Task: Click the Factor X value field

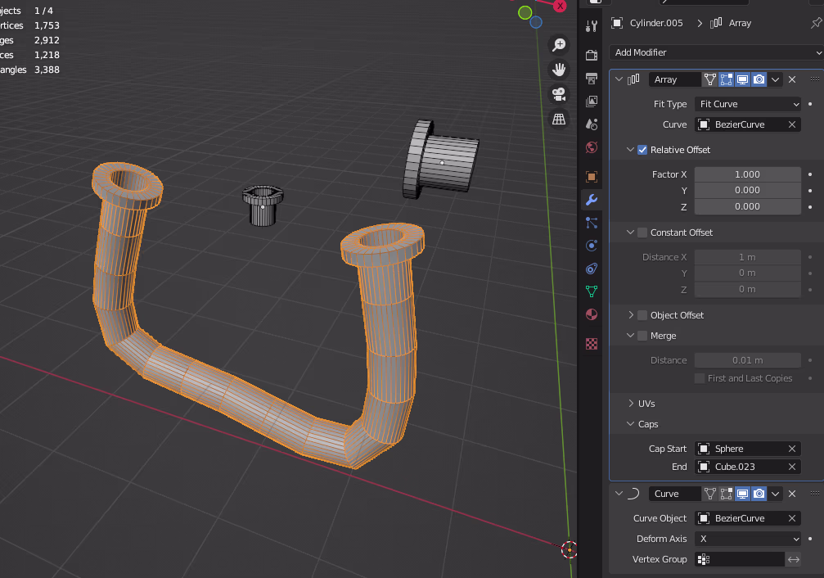Action: click(748, 174)
